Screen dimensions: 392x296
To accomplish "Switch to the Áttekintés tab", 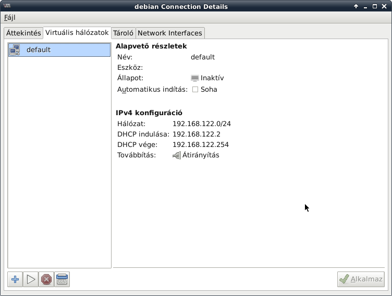I will click(x=23, y=33).
